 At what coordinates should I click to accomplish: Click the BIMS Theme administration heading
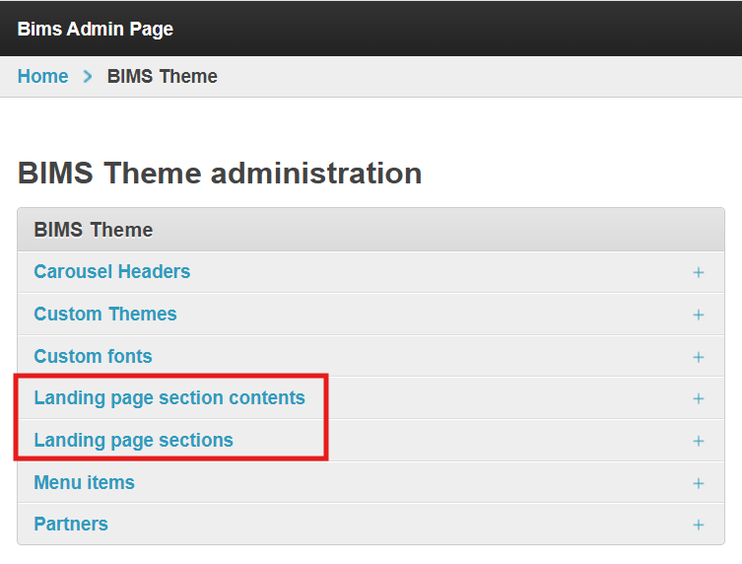coord(220,174)
